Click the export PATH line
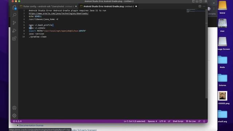233x131 pixels. point(58,31)
